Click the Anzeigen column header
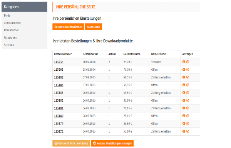Viewport: 231px width, 148px height. 187,54
